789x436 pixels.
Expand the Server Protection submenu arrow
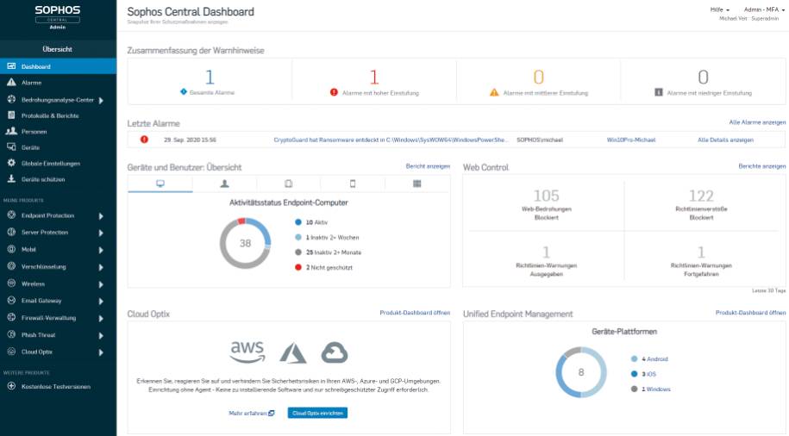[101, 233]
